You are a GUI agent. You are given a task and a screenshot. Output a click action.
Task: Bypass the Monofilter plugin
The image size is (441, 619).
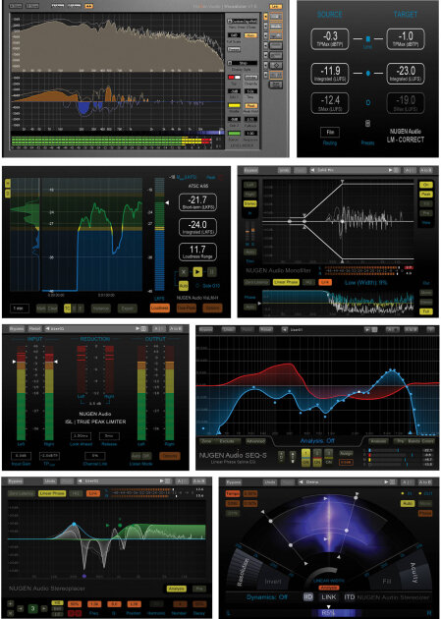(x=250, y=171)
